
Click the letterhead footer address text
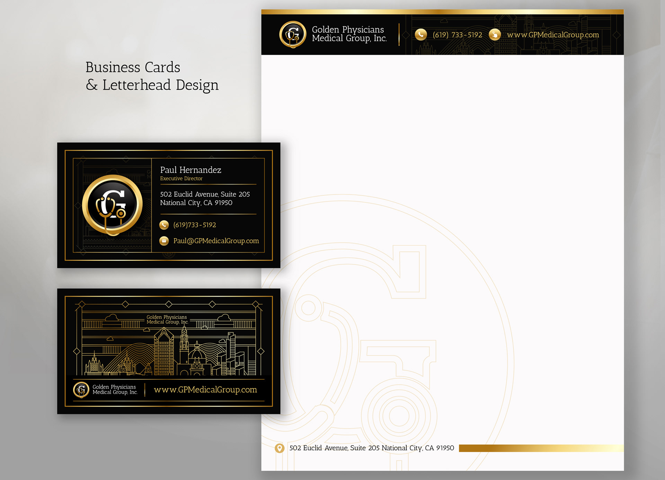pos(371,448)
